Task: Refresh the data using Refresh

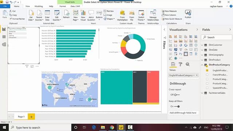Action: 66,15
